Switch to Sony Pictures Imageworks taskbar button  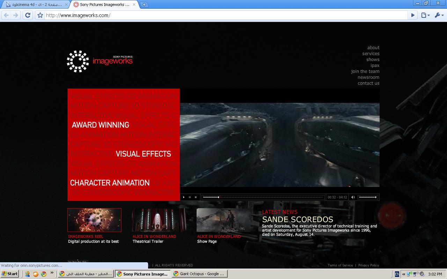tap(142, 274)
